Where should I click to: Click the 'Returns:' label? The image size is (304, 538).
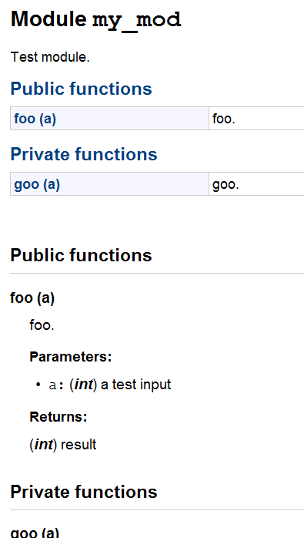click(x=58, y=417)
